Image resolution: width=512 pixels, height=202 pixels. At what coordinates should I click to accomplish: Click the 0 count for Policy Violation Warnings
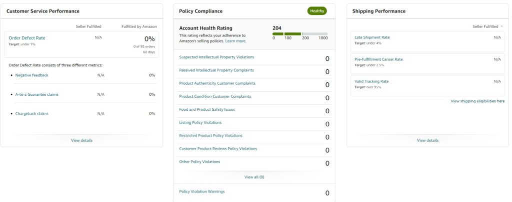[327, 193]
